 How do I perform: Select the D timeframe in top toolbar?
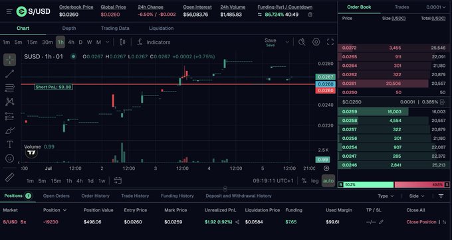pos(80,42)
